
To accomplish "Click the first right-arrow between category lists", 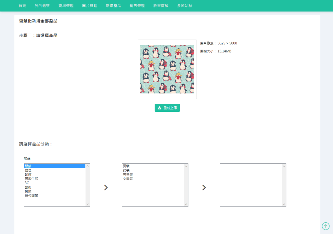I will point(106,188).
